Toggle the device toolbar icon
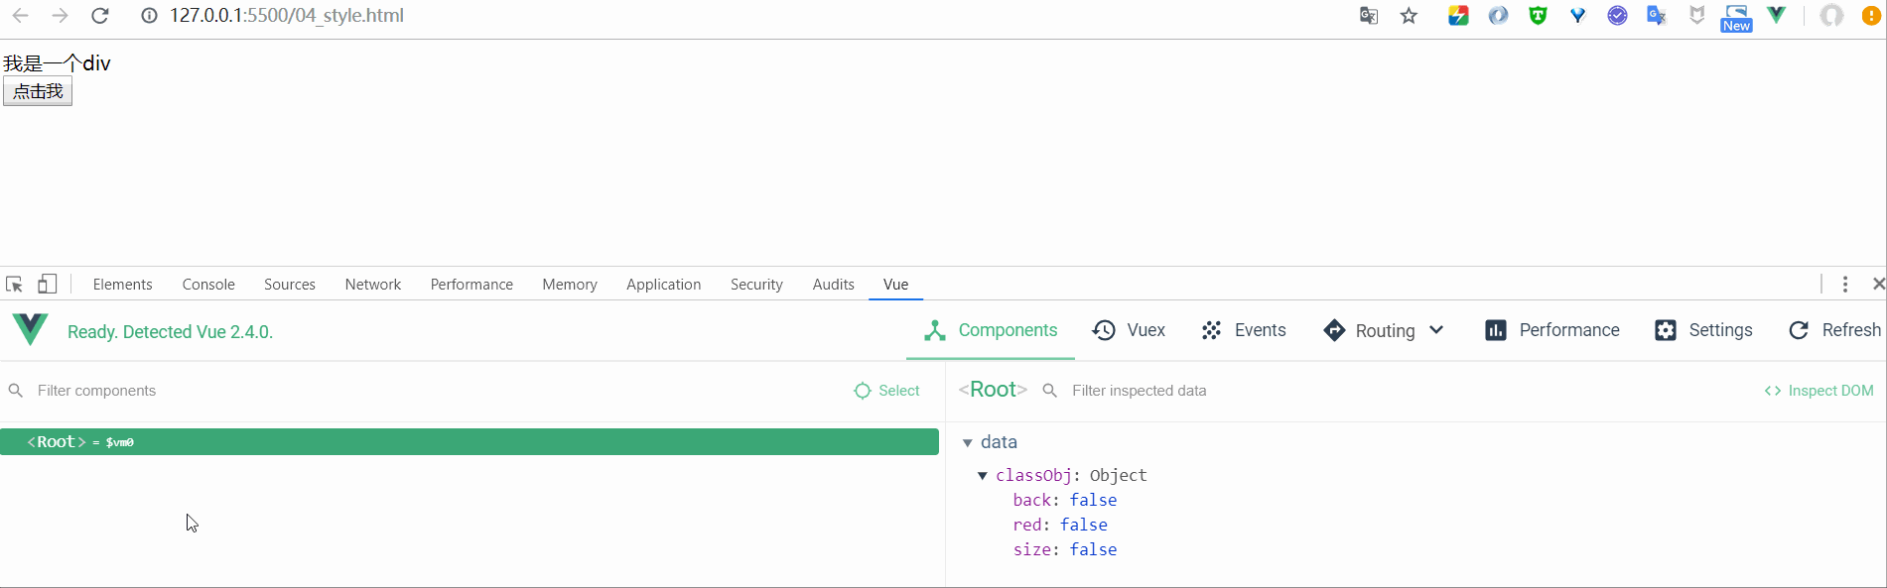Screen dimensions: 1887x588 point(47,285)
